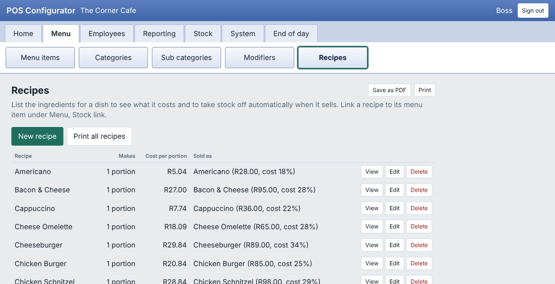Edit the Cappuccino recipe

395,208
